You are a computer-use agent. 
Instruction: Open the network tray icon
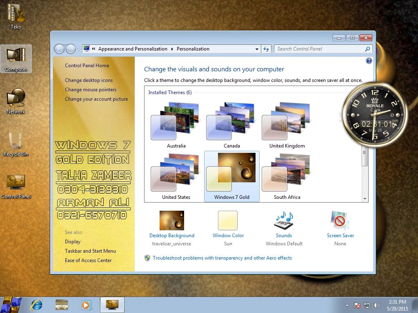point(367,305)
